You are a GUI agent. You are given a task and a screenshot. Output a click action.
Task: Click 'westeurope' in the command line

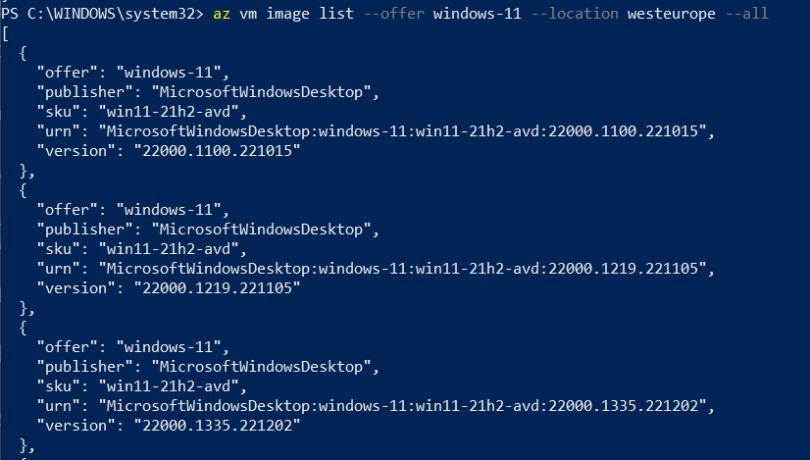coord(672,14)
